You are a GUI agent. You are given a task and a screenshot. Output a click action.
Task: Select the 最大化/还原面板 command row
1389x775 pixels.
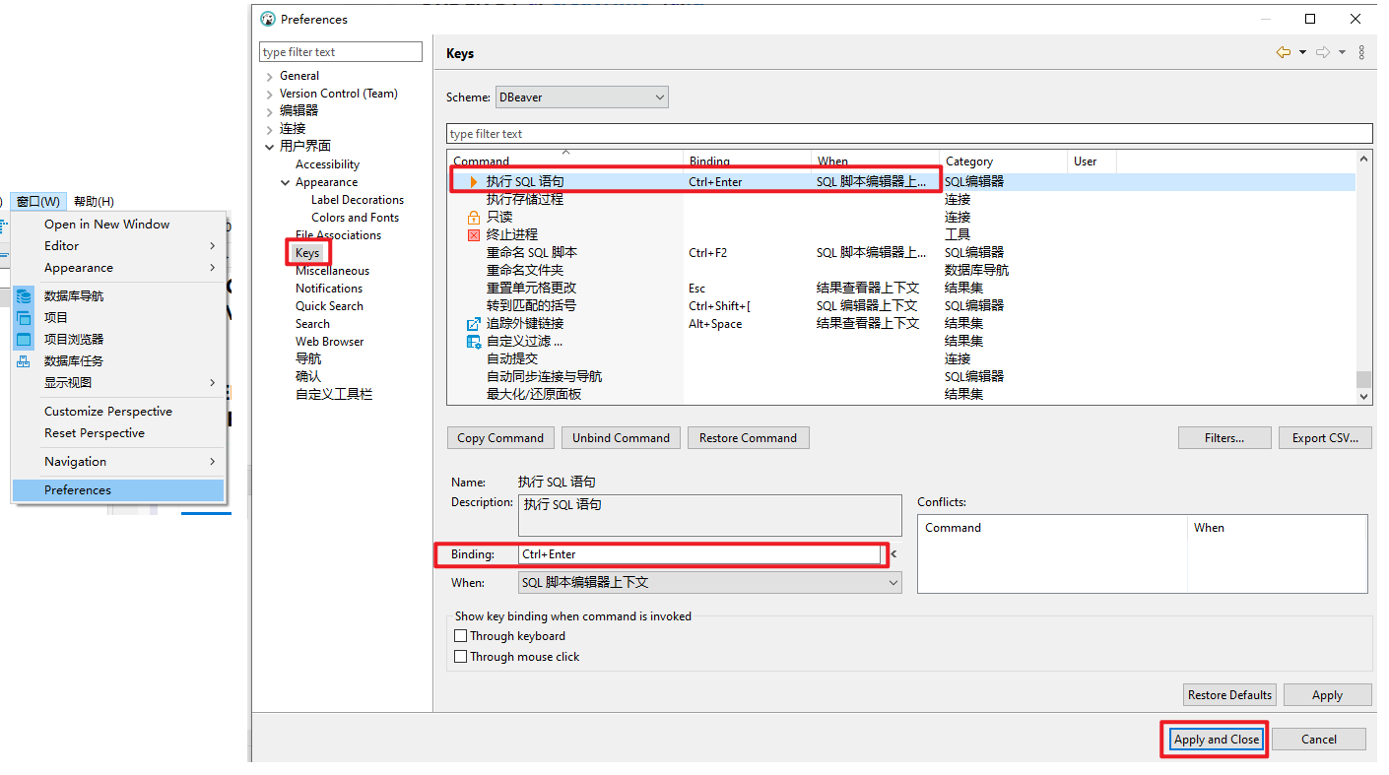(901, 394)
